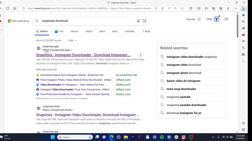Expand the snapinsta.app URL dropdown arrow
Image resolution: width=252 pixels, height=141 pixels.
[x=72, y=50]
